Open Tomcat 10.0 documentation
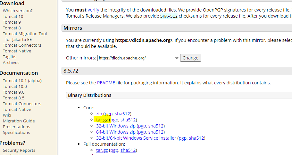 tap(15, 87)
